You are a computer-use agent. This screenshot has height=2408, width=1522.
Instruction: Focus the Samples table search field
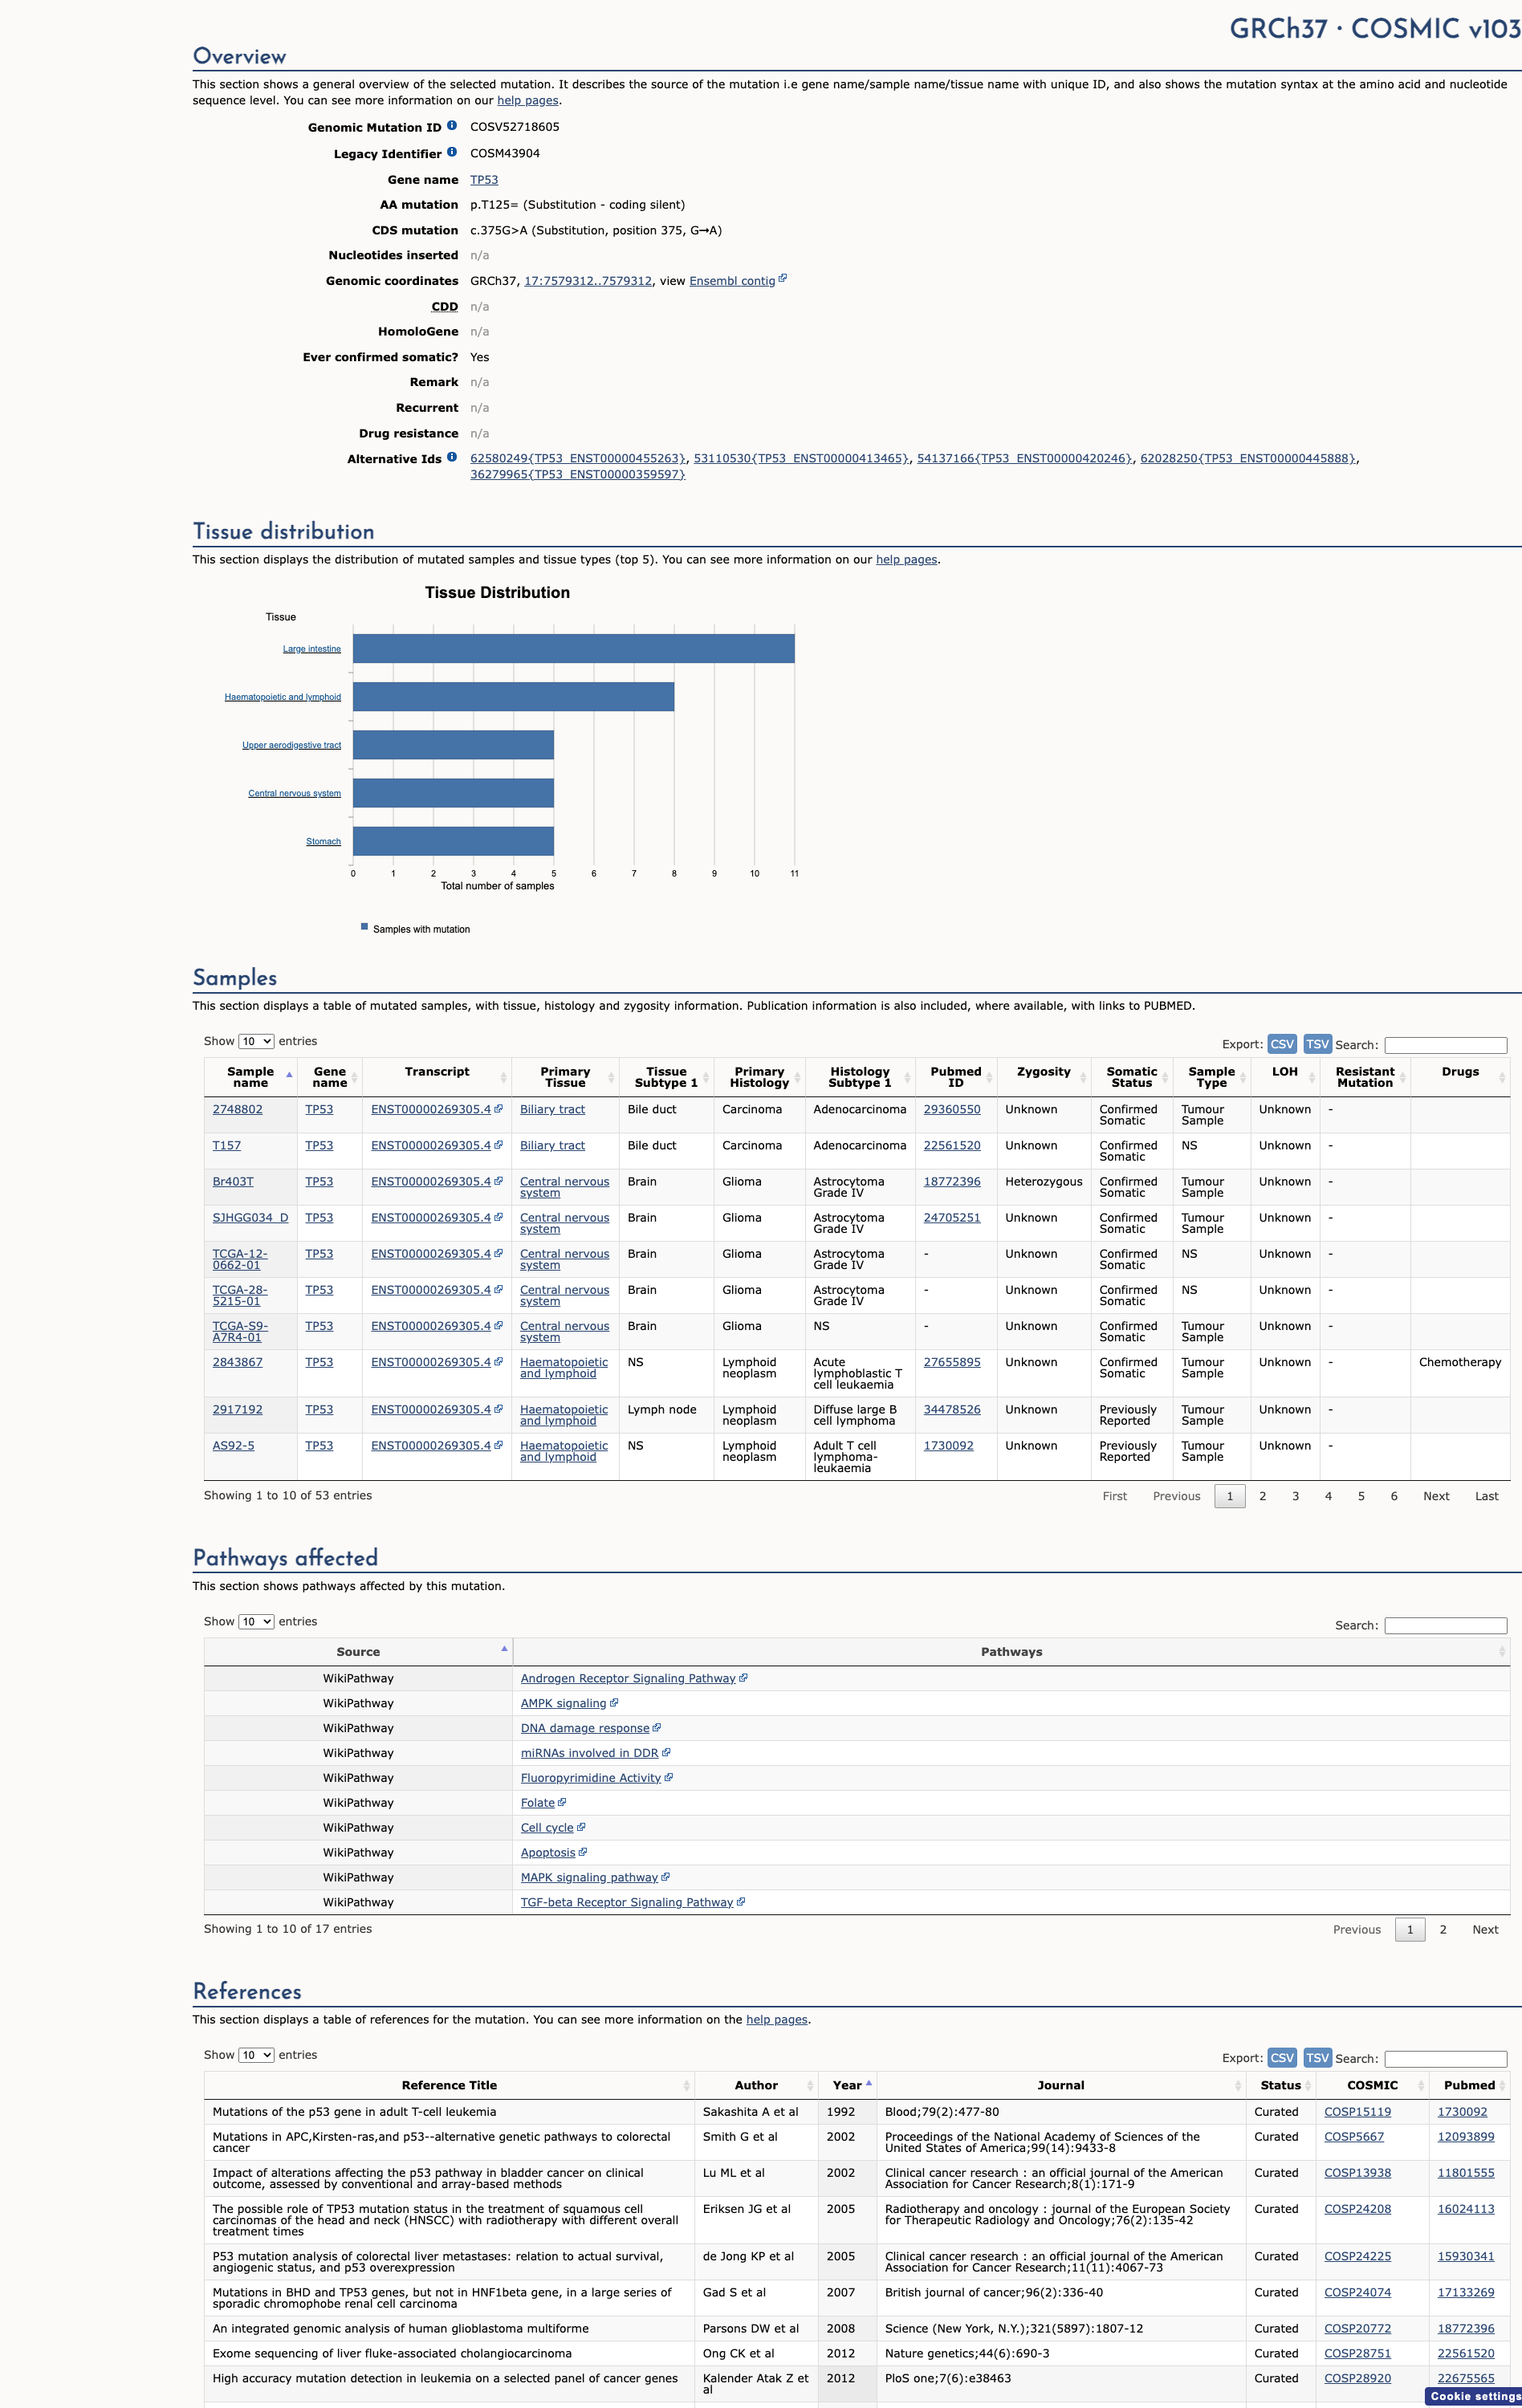point(1445,1045)
